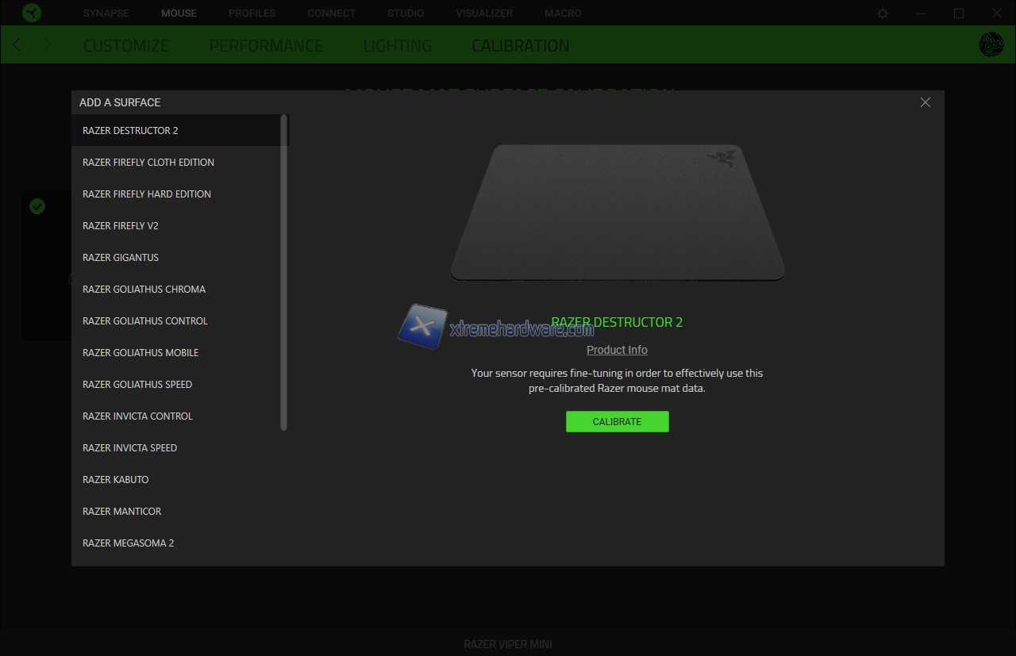Screen dimensions: 1016x656
Task: Choose Razer Goliathus Chroma surface
Action: (x=144, y=290)
